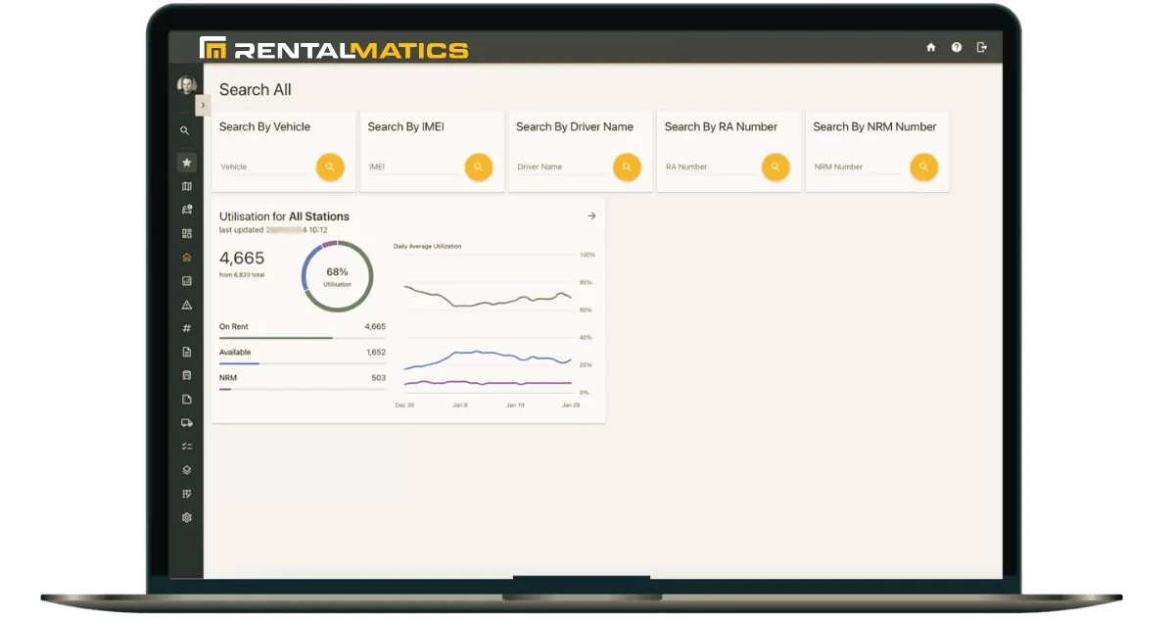Image resolution: width=1175 pixels, height=620 pixels.
Task: Log out using the exit icon top right
Action: pyautogui.click(x=981, y=46)
